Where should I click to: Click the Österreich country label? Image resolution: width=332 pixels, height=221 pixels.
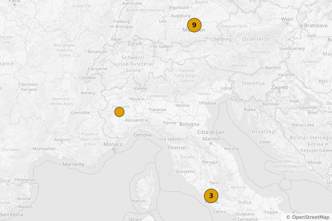[x=255, y=39]
